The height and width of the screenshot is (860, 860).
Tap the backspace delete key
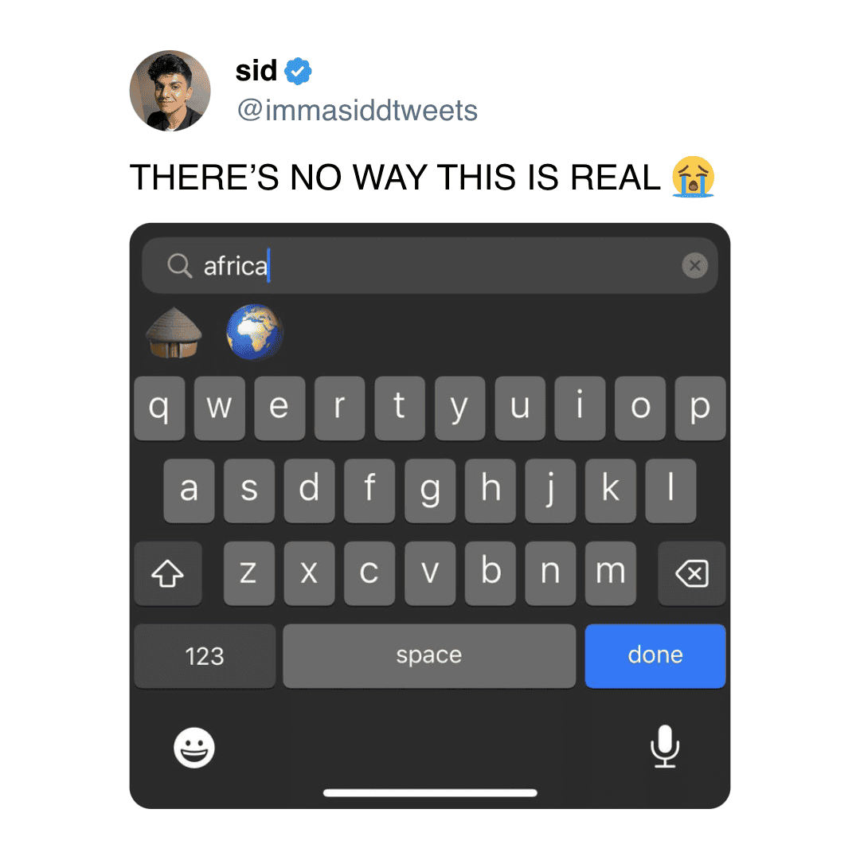(692, 573)
